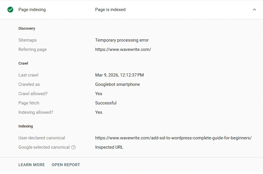Click the Inspected URL canonical value
This screenshot has width=263, height=174.
(109, 147)
